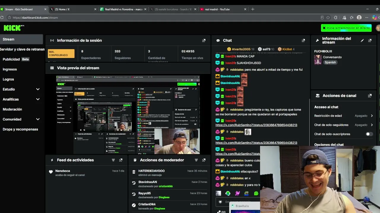The width and height of the screenshot is (380, 213).
Task: Open Chat de solo-seguidores options chevron
Action: point(372,125)
